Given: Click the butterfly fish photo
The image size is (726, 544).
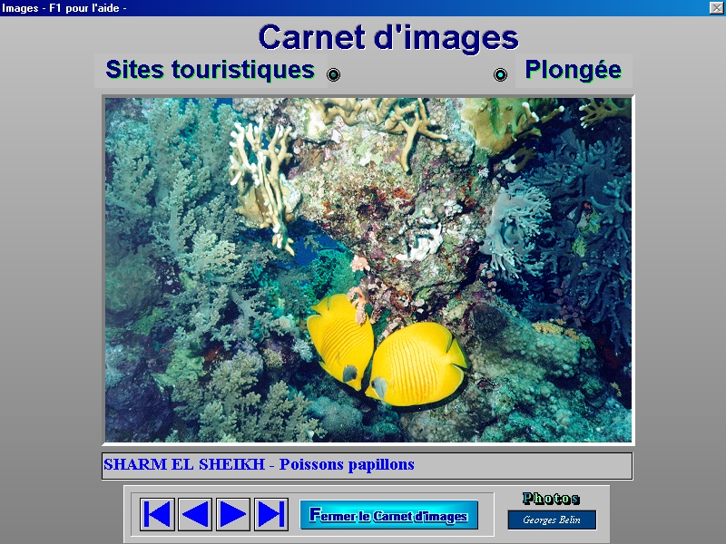Looking at the screenshot, I should tap(368, 269).
